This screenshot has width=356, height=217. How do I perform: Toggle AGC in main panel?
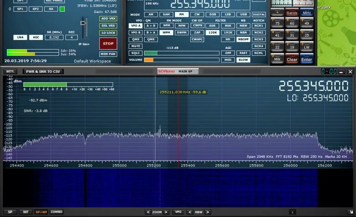pos(36,37)
